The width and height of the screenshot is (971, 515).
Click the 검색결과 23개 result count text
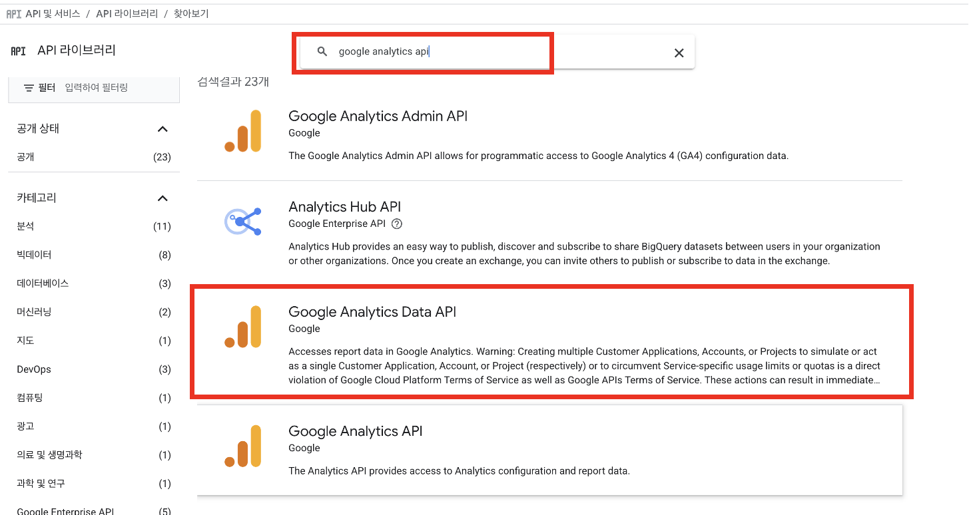pos(233,82)
